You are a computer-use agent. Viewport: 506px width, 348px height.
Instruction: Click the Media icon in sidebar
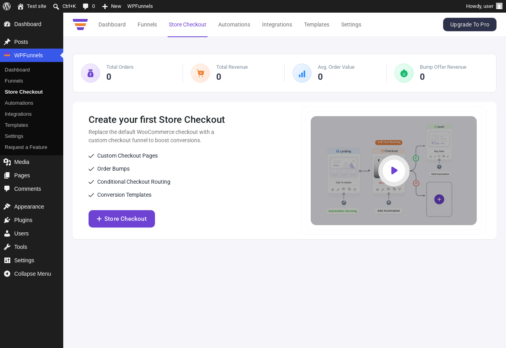pos(7,162)
